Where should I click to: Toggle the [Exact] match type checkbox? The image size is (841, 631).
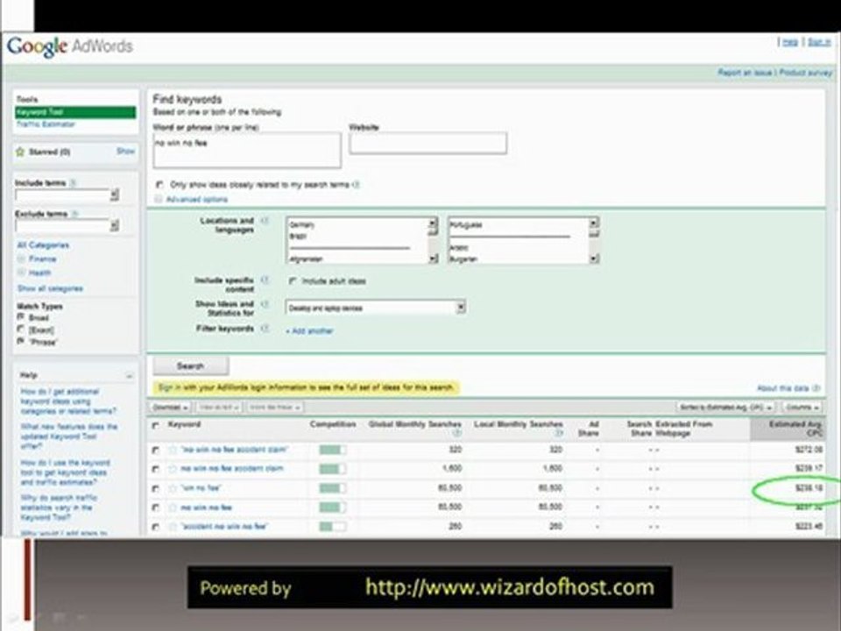click(21, 330)
